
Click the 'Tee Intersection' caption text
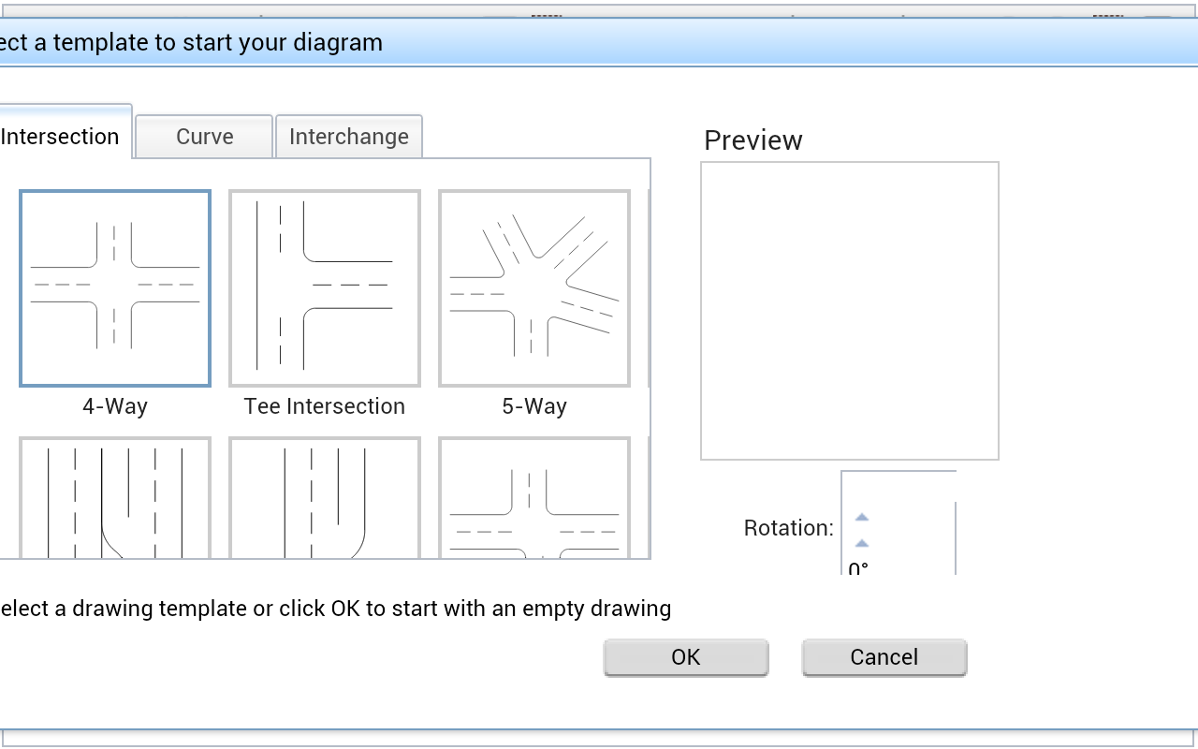325,406
